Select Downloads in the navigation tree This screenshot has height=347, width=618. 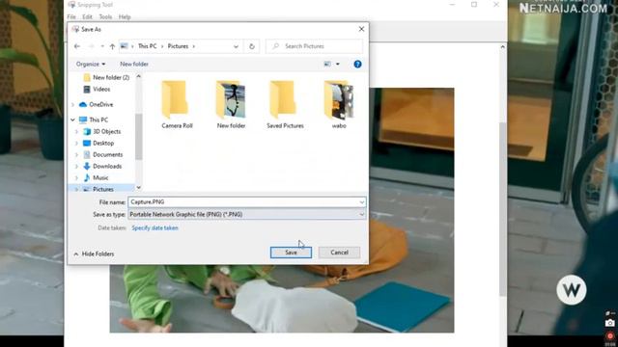point(107,167)
